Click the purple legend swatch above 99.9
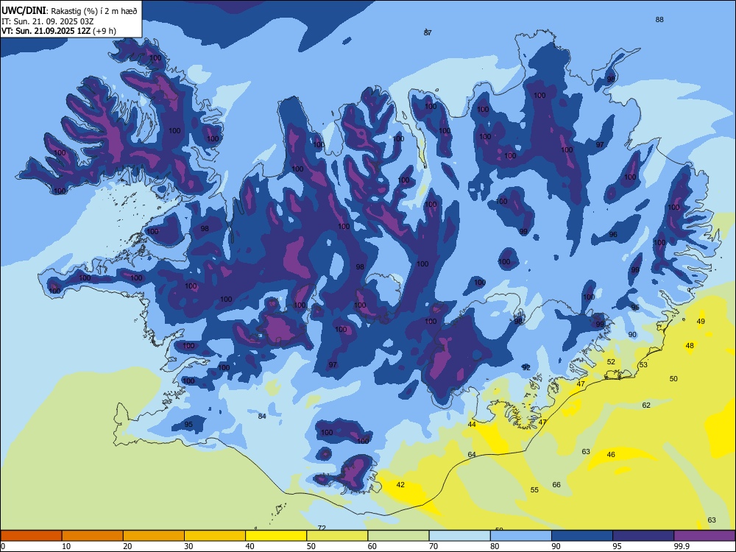Viewport: 736px width, 552px height. coord(704,536)
